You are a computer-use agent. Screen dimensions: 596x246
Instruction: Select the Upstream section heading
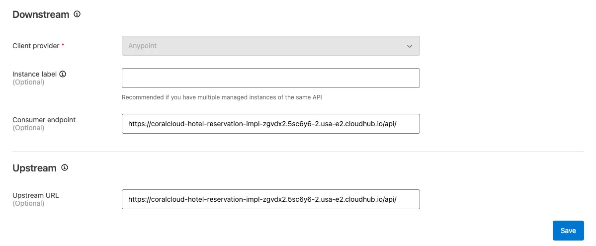(x=34, y=168)
